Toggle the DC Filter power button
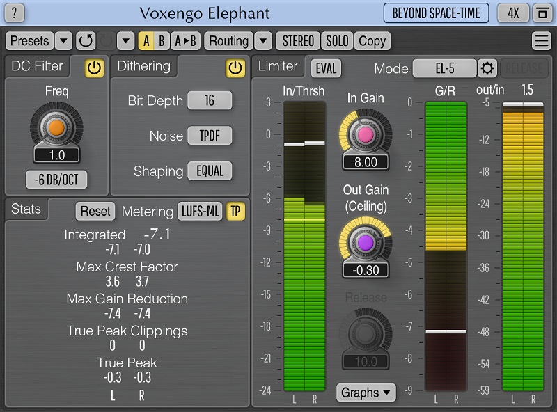557x412 pixels. pyautogui.click(x=94, y=68)
